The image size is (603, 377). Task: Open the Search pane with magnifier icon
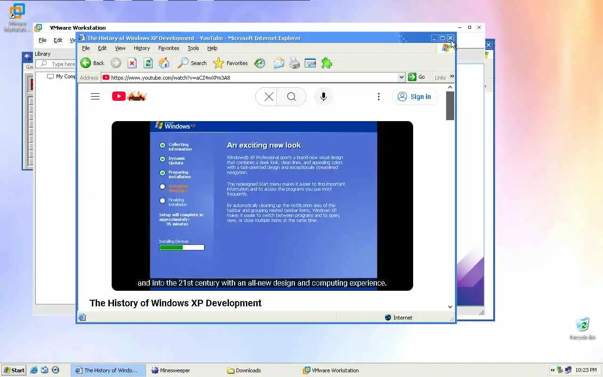click(183, 63)
